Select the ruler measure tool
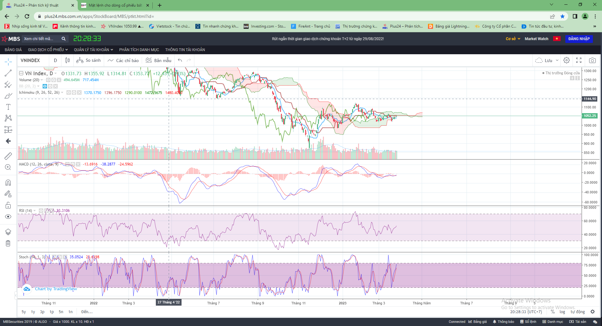This screenshot has width=602, height=326. coord(8,156)
